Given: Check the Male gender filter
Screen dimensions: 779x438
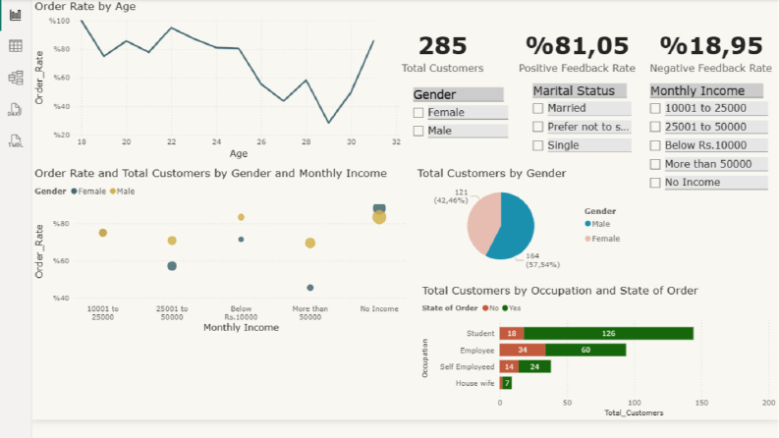Looking at the screenshot, I should click(x=418, y=131).
